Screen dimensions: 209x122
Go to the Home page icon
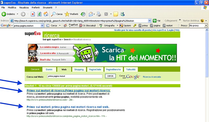coord(46,14)
